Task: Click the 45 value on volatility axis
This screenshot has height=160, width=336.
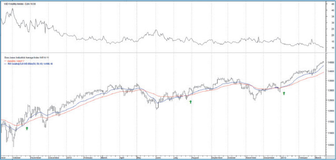Action: coord(332,4)
